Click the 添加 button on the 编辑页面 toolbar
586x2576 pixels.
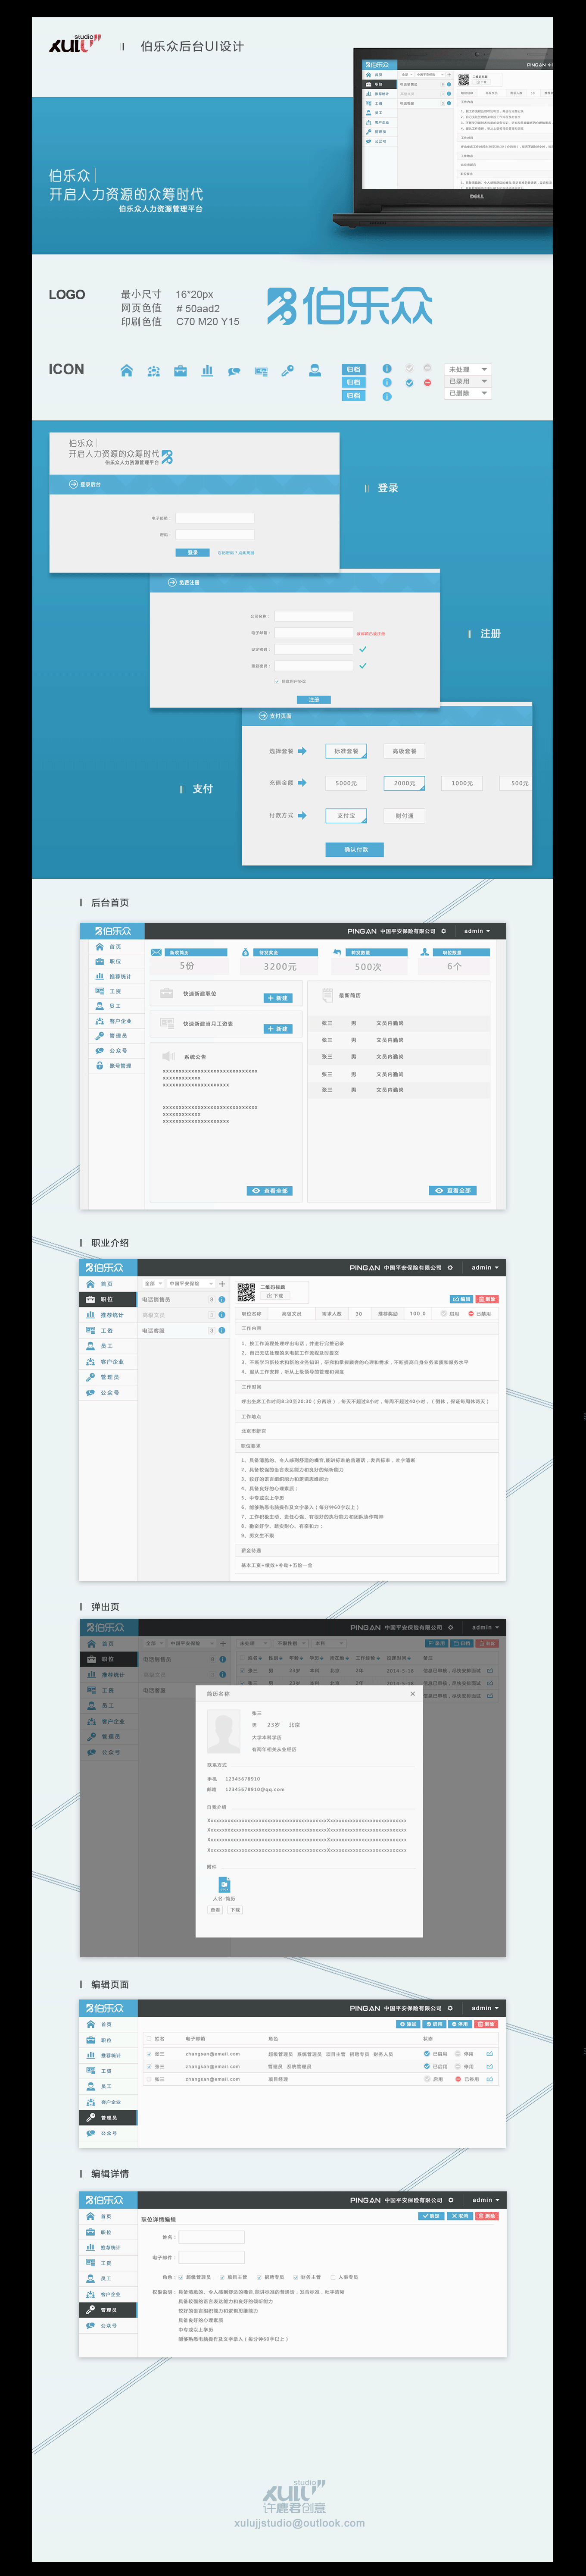tap(408, 2023)
